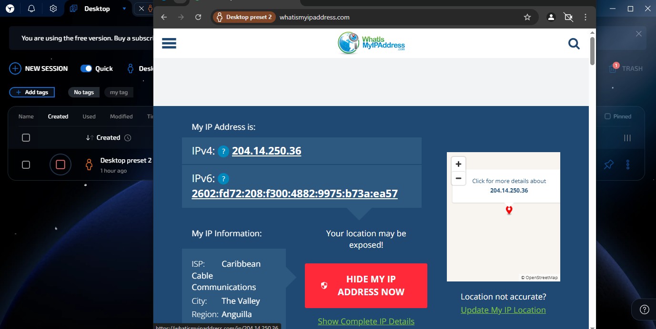Stop the running Desktop preset 2 session
The width and height of the screenshot is (656, 329).
tap(61, 164)
